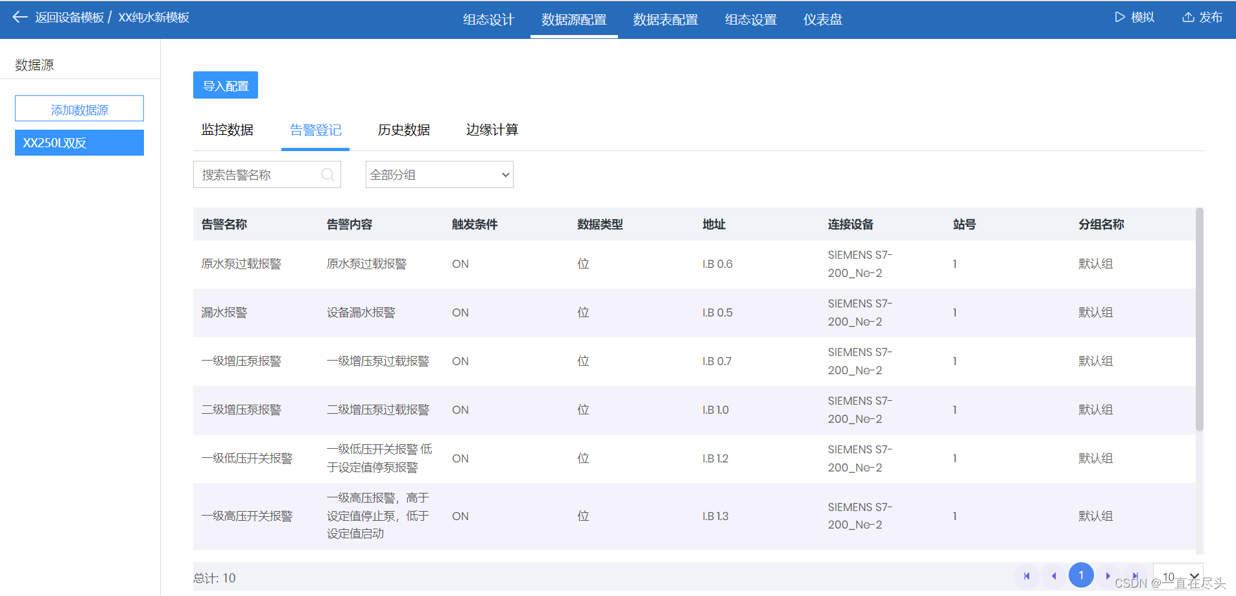Click the 总计: 10 total label

[x=215, y=578]
